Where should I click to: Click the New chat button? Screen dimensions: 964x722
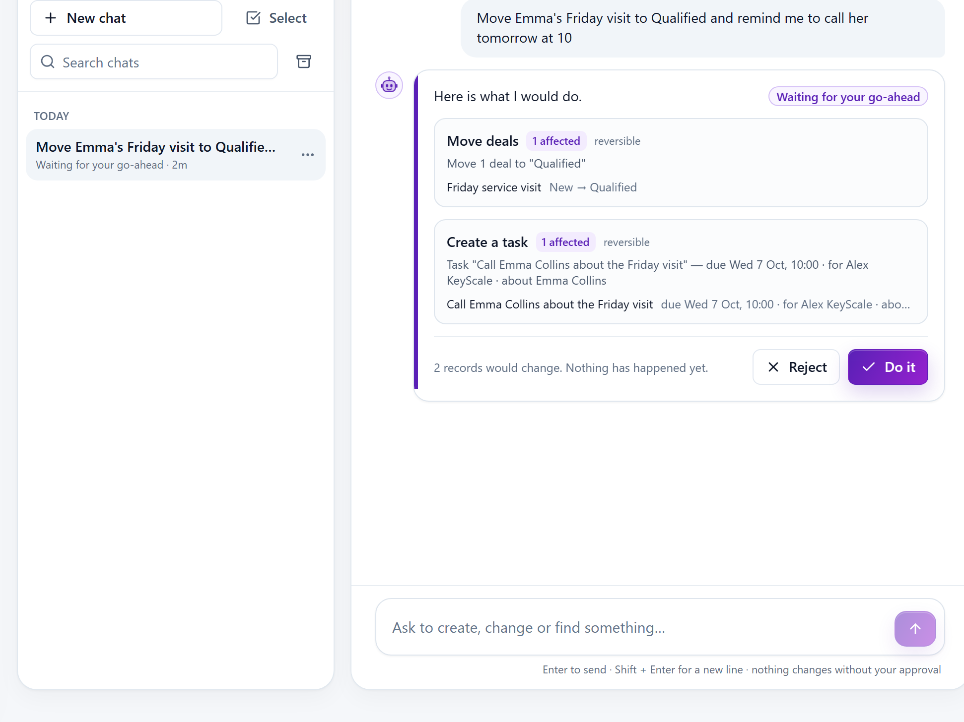[126, 18]
